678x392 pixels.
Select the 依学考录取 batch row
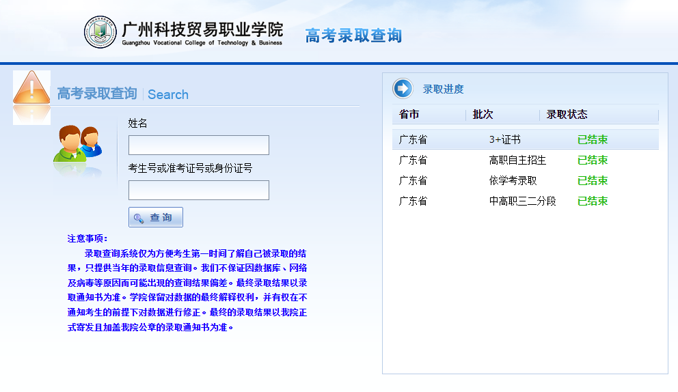[x=526, y=181]
